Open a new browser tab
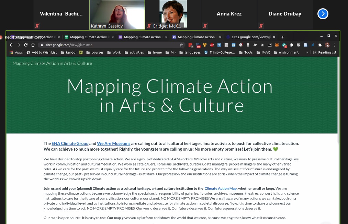Screen dimensions: 348x224 coord(282,37)
